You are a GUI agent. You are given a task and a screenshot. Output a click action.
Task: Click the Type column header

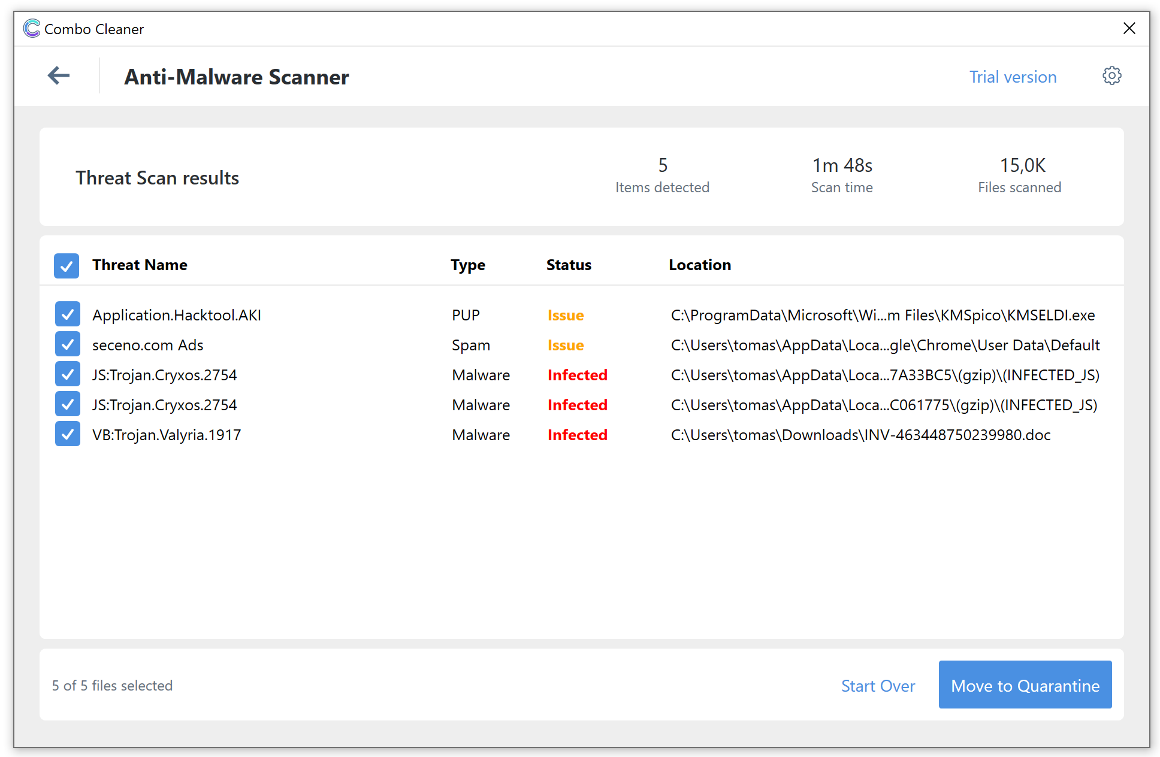(x=468, y=265)
